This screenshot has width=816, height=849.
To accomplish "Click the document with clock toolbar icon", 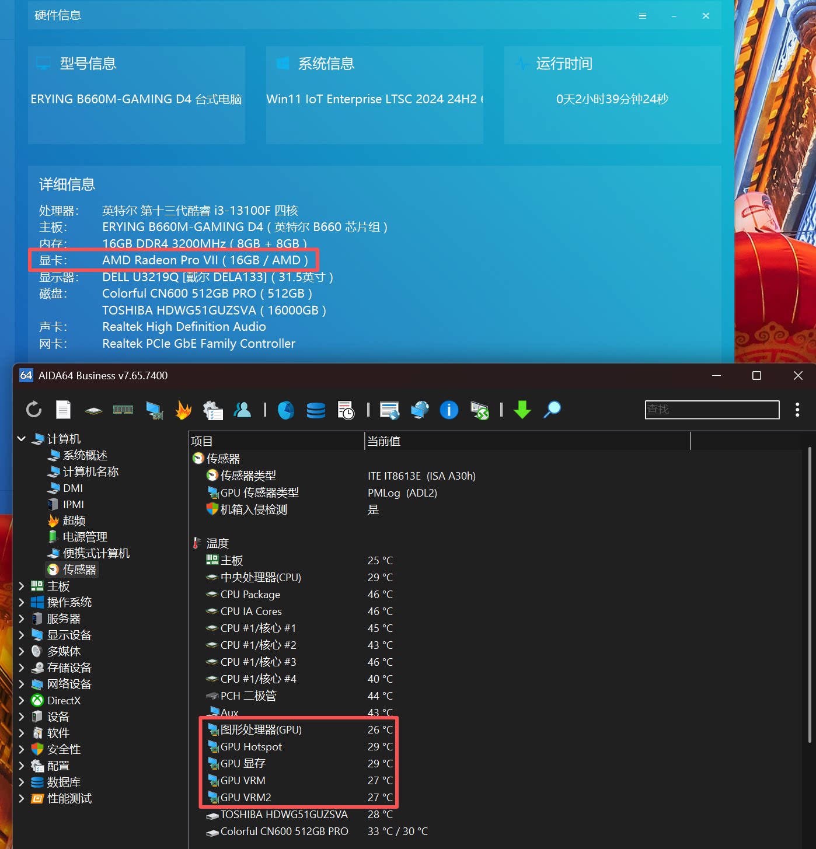I will (x=346, y=410).
